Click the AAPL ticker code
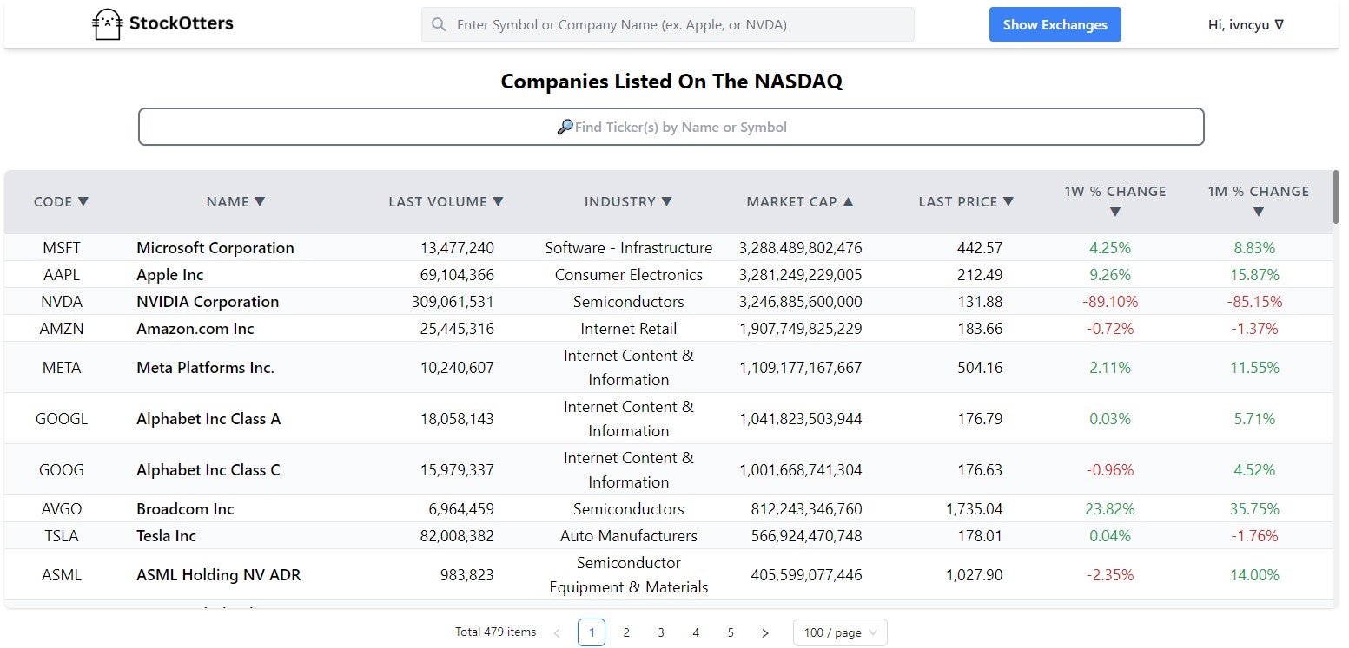This screenshot has height=648, width=1349. click(x=62, y=275)
